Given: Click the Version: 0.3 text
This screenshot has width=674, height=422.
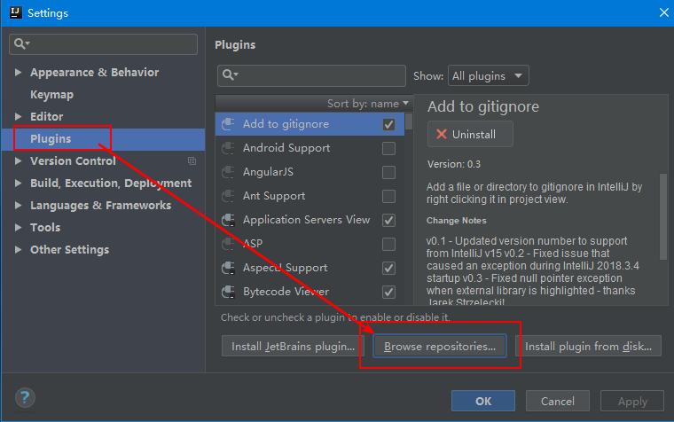Looking at the screenshot, I should pos(454,164).
